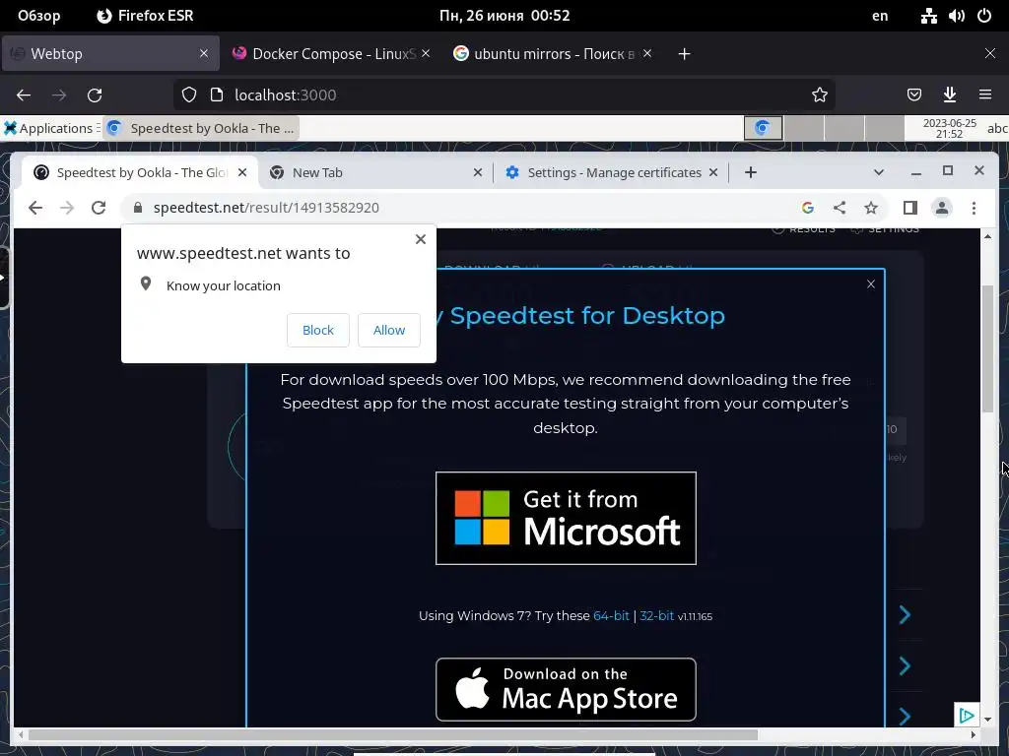Open the network status icon in top bar
The image size is (1009, 756).
point(928,16)
